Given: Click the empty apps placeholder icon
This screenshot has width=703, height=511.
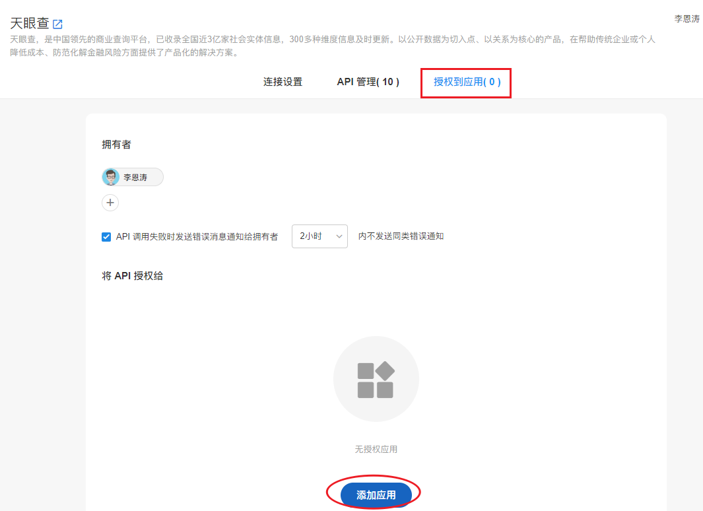Looking at the screenshot, I should tap(376, 379).
